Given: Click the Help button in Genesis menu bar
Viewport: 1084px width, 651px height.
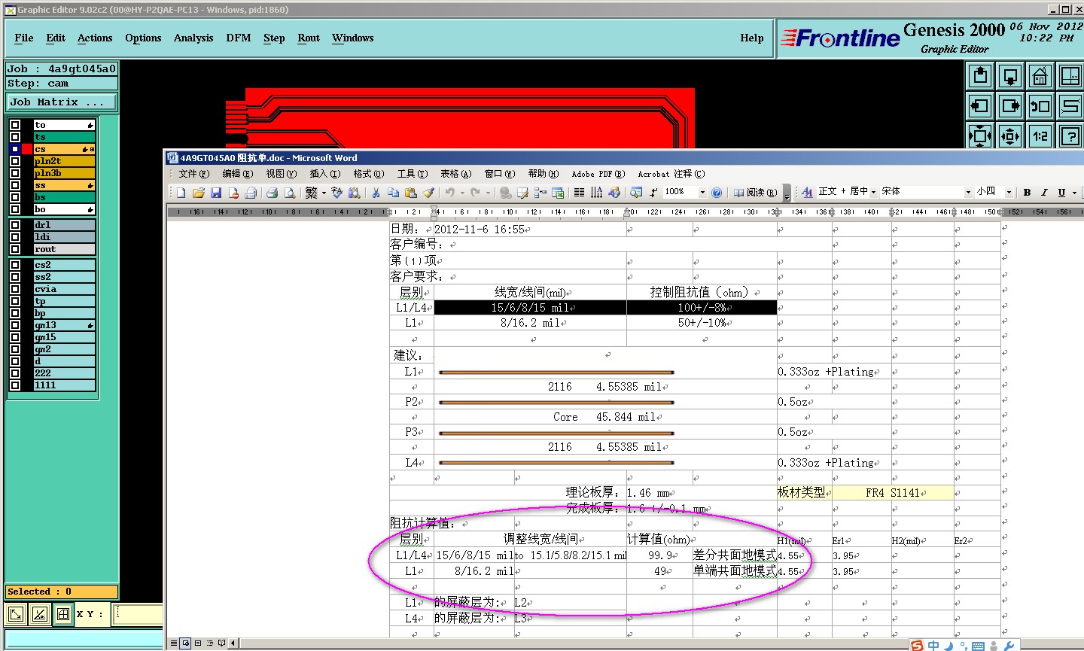Looking at the screenshot, I should [x=752, y=38].
